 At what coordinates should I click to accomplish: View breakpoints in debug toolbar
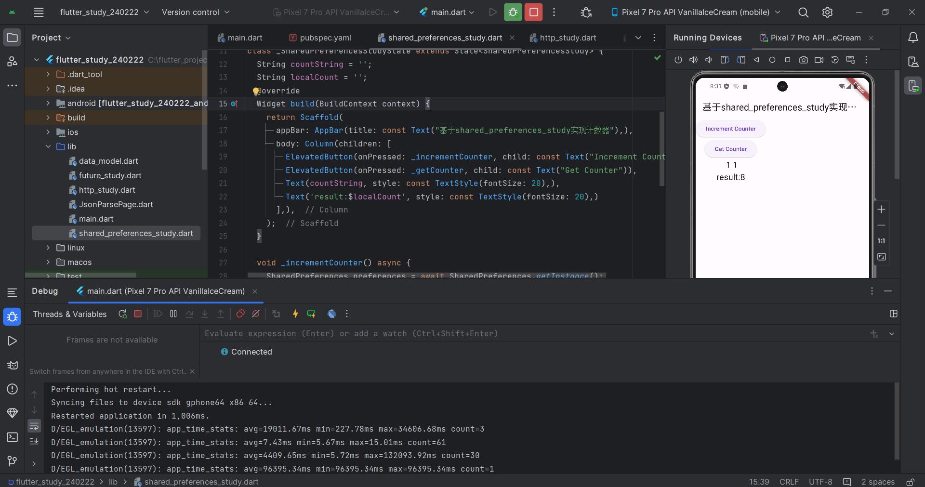point(240,314)
